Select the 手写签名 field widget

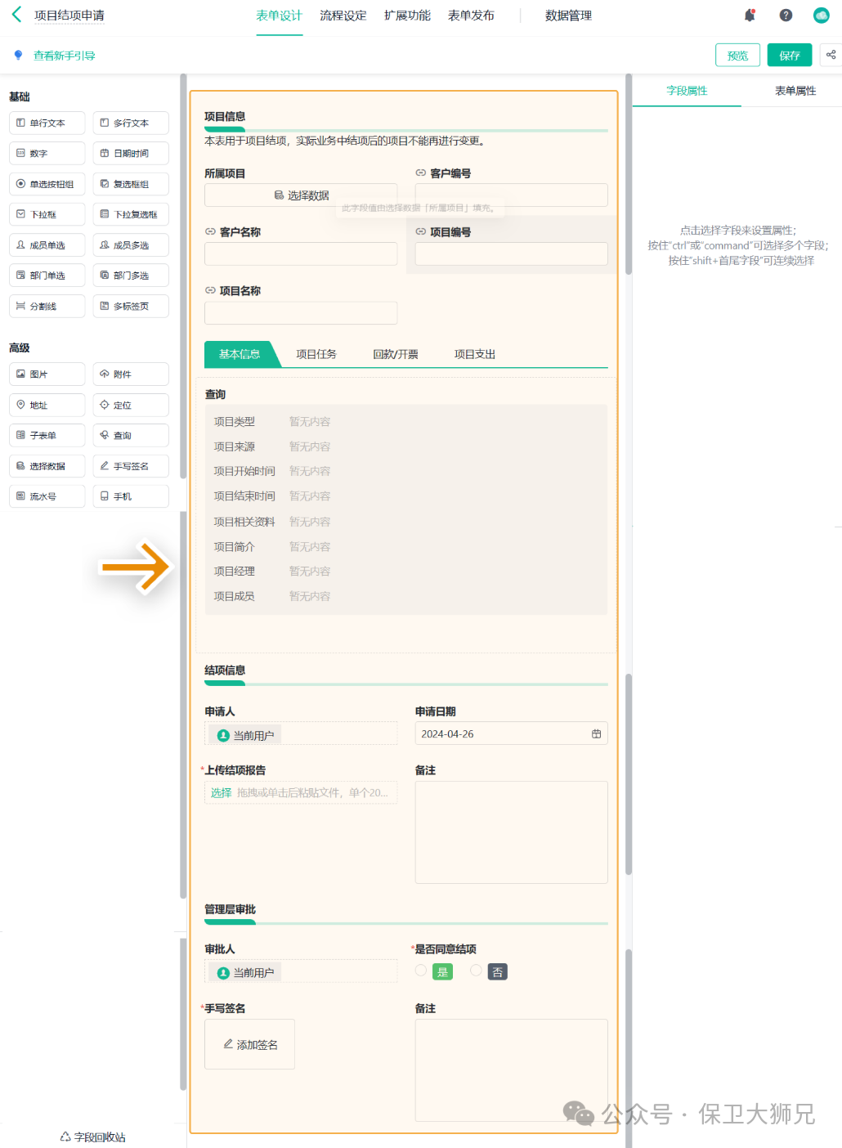pyautogui.click(x=131, y=466)
